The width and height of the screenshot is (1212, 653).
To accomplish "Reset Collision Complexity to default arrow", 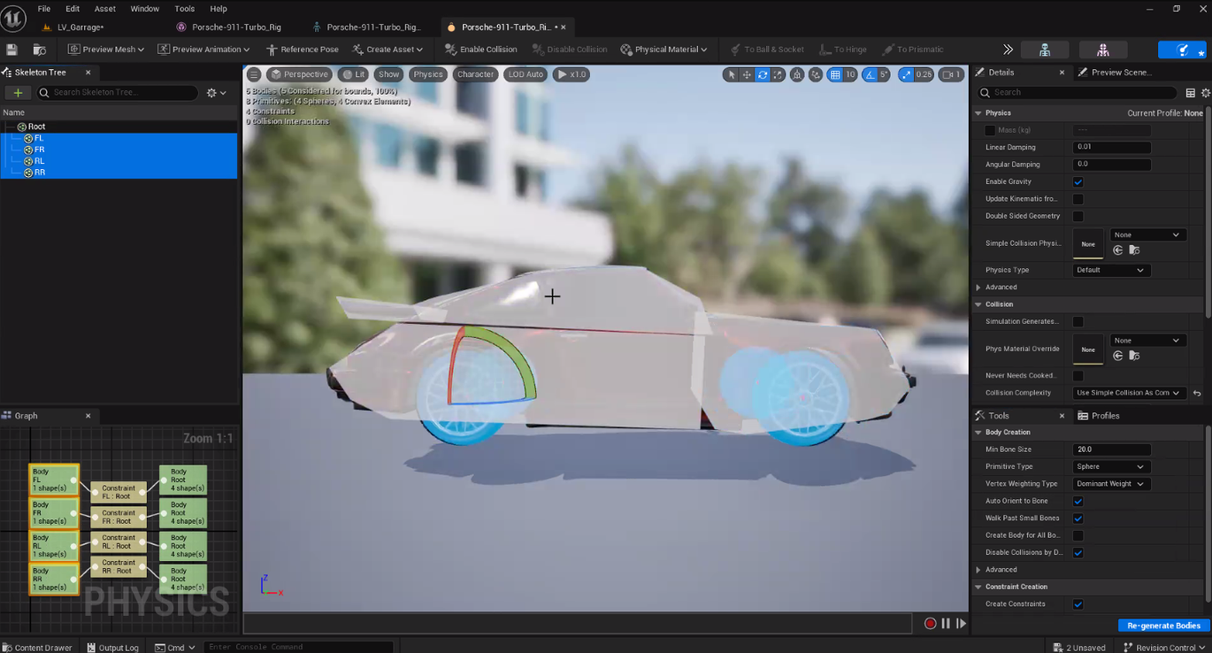I will [x=1196, y=393].
